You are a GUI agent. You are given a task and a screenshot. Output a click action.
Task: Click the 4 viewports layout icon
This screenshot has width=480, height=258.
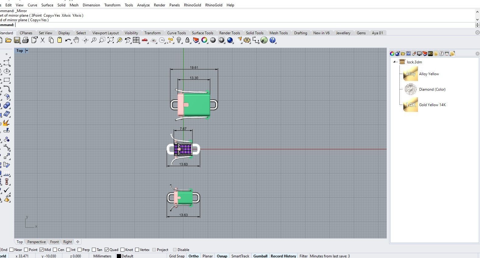coord(136,40)
